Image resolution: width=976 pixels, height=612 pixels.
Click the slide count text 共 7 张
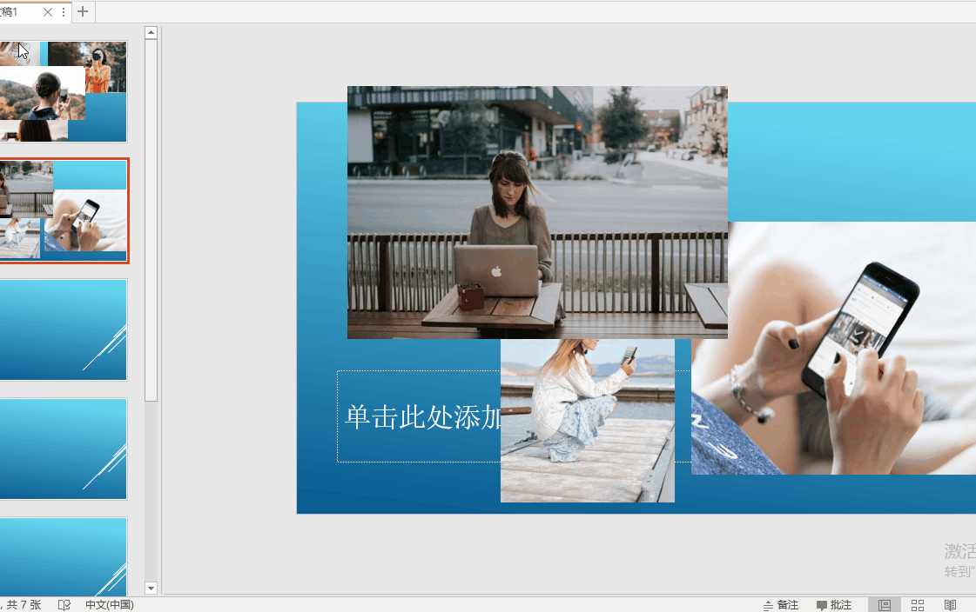(24, 604)
